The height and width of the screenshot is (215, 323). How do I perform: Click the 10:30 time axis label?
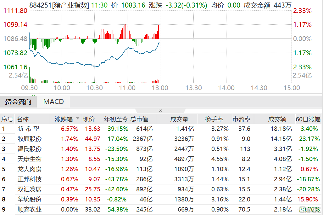pos(95,88)
